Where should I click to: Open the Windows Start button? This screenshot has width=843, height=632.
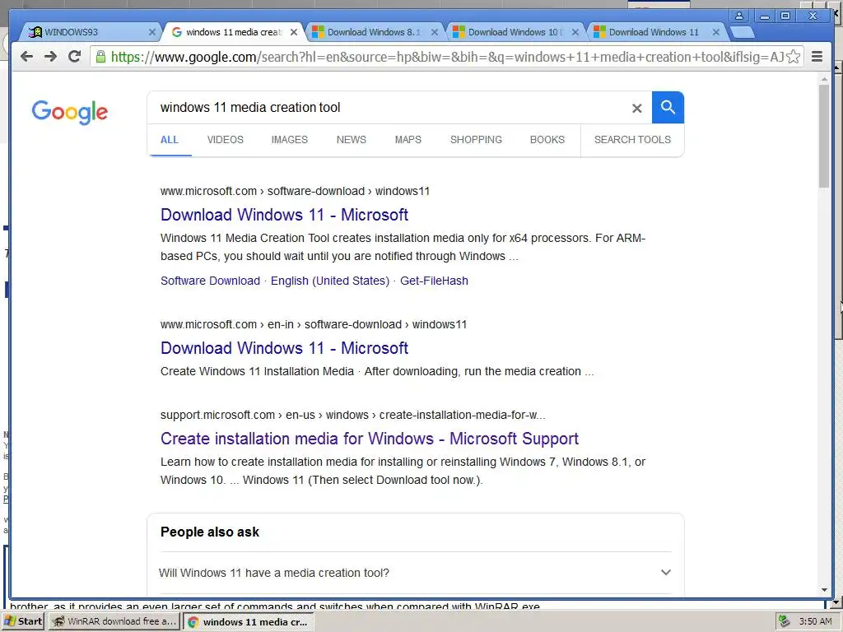22,621
